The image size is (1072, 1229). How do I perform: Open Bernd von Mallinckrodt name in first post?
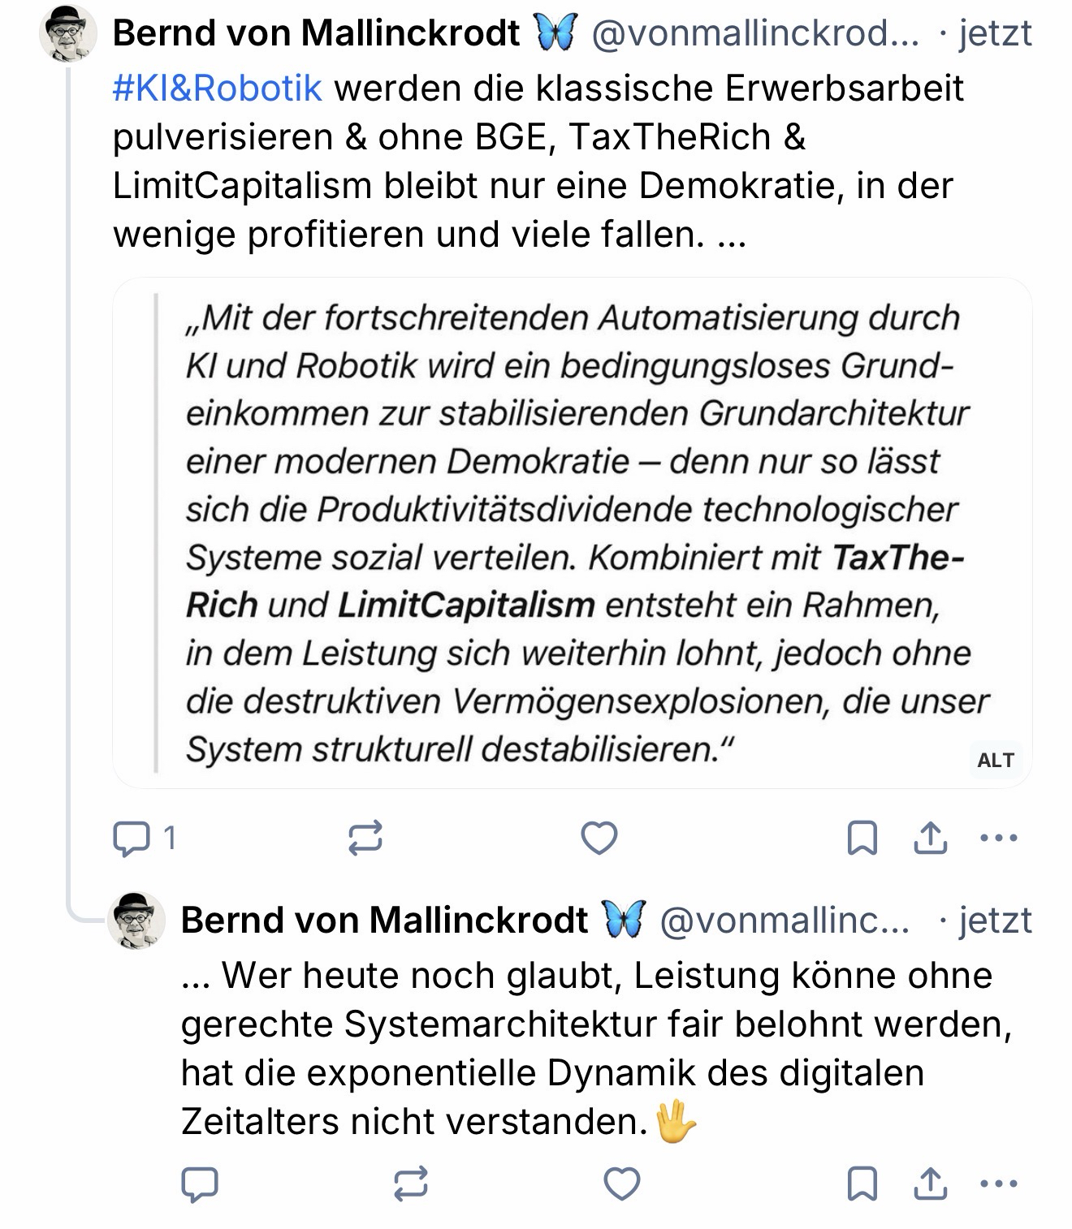click(316, 34)
